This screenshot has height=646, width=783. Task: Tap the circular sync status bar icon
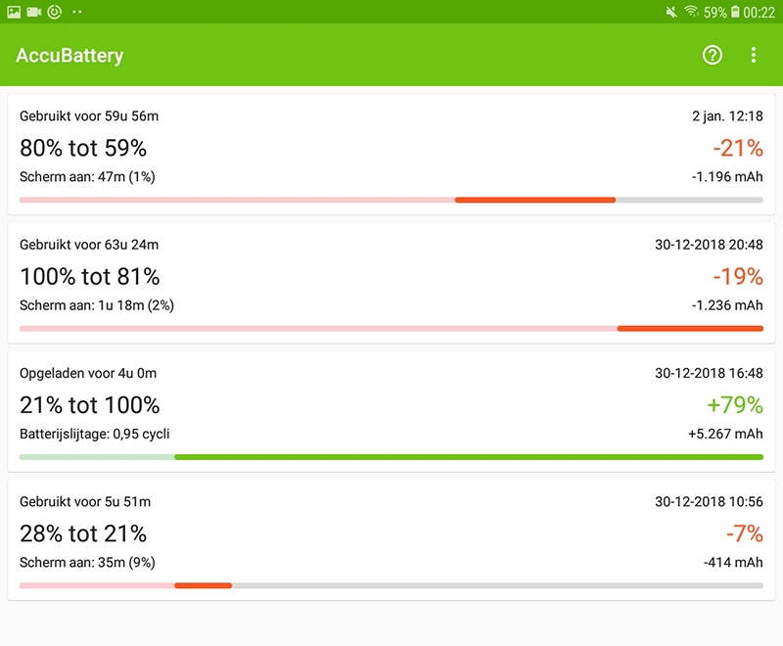click(54, 12)
